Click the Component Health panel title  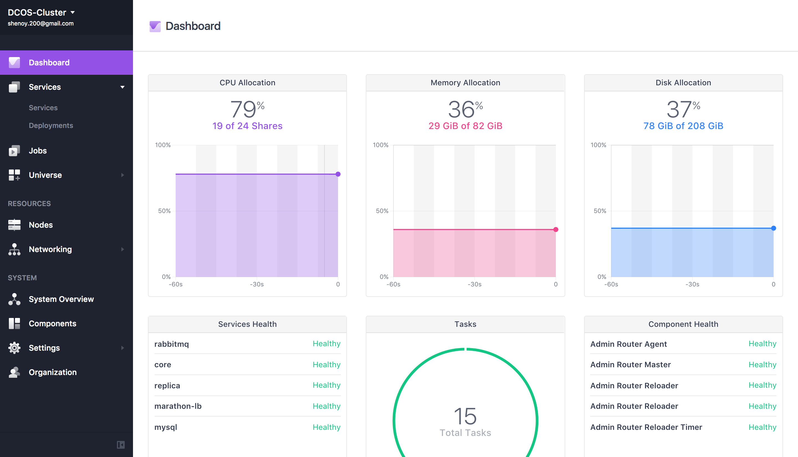(x=683, y=324)
